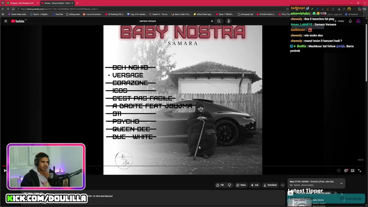Toggle subtitles with the CC button
This screenshot has width=368, height=207.
[339, 170]
